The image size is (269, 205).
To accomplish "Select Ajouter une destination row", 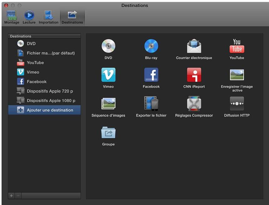I will click(44, 110).
